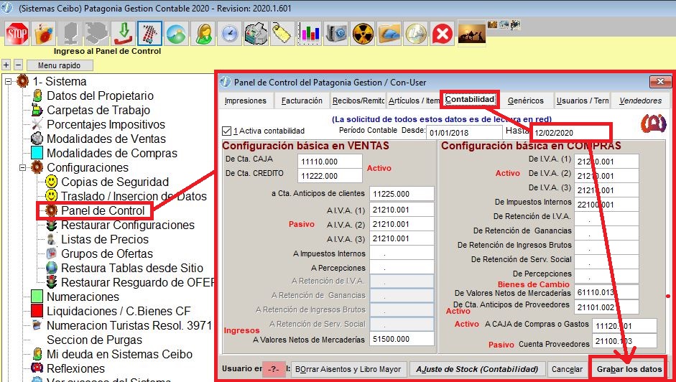The image size is (676, 382).
Task: Click the cloud folder toolbar icon
Action: click(x=389, y=34)
